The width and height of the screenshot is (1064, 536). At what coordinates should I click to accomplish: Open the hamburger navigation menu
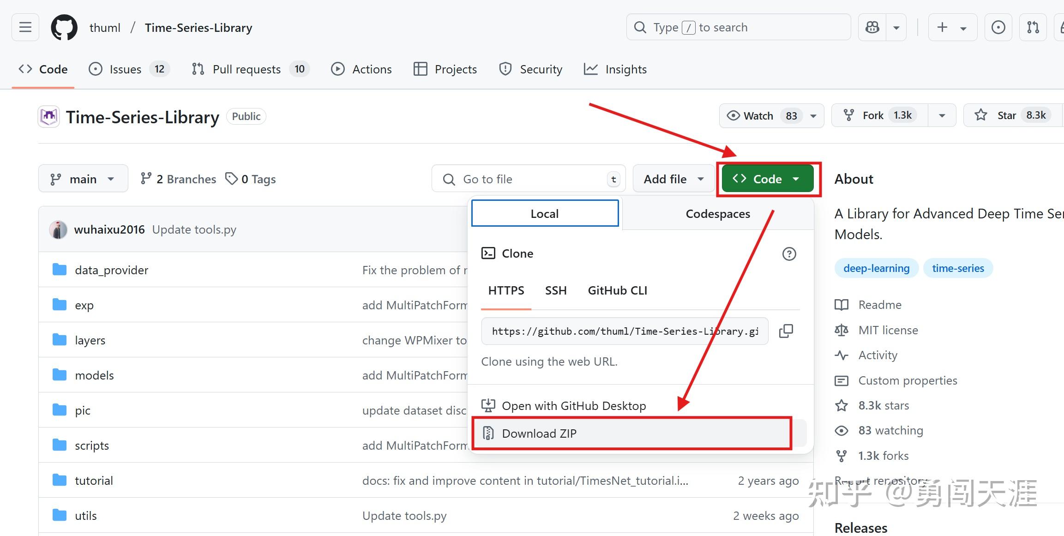point(25,28)
